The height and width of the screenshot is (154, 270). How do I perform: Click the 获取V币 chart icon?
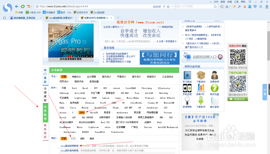201,88
